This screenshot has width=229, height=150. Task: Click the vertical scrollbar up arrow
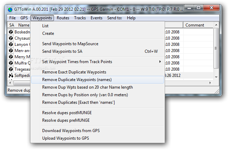(x=216, y=25)
